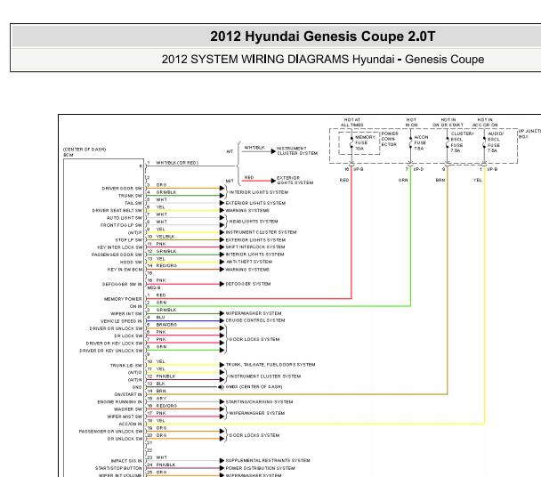
Task: Click the 'HOT IN ON OR START' heading
Action: click(448, 122)
